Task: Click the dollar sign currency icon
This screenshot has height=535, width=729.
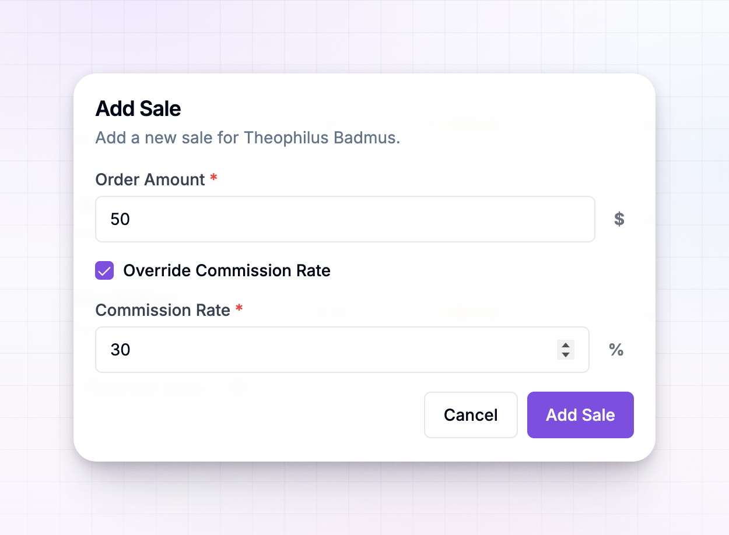Action: pos(619,219)
